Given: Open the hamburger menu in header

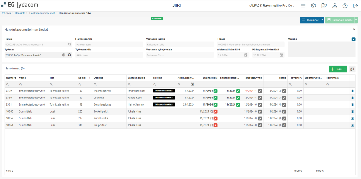Looking at the screenshot, I should point(303,6).
